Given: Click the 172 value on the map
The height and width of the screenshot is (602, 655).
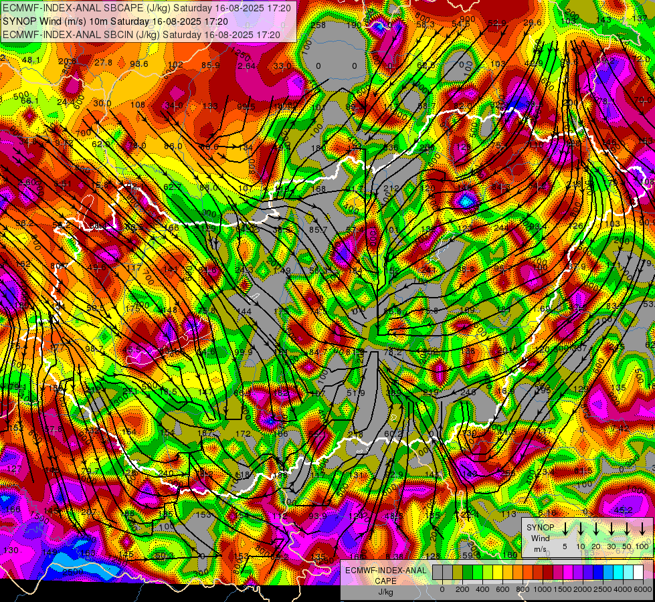Looking at the screenshot, I should click(243, 434).
